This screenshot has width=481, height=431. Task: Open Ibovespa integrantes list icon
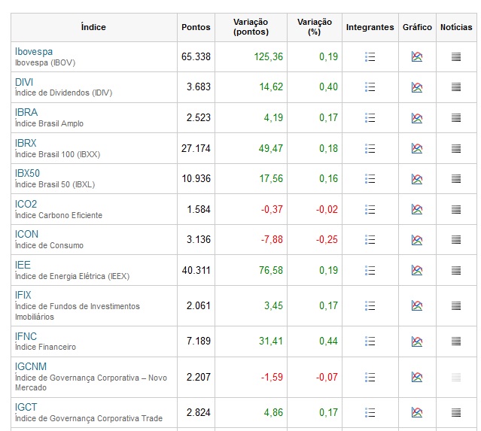(x=370, y=57)
